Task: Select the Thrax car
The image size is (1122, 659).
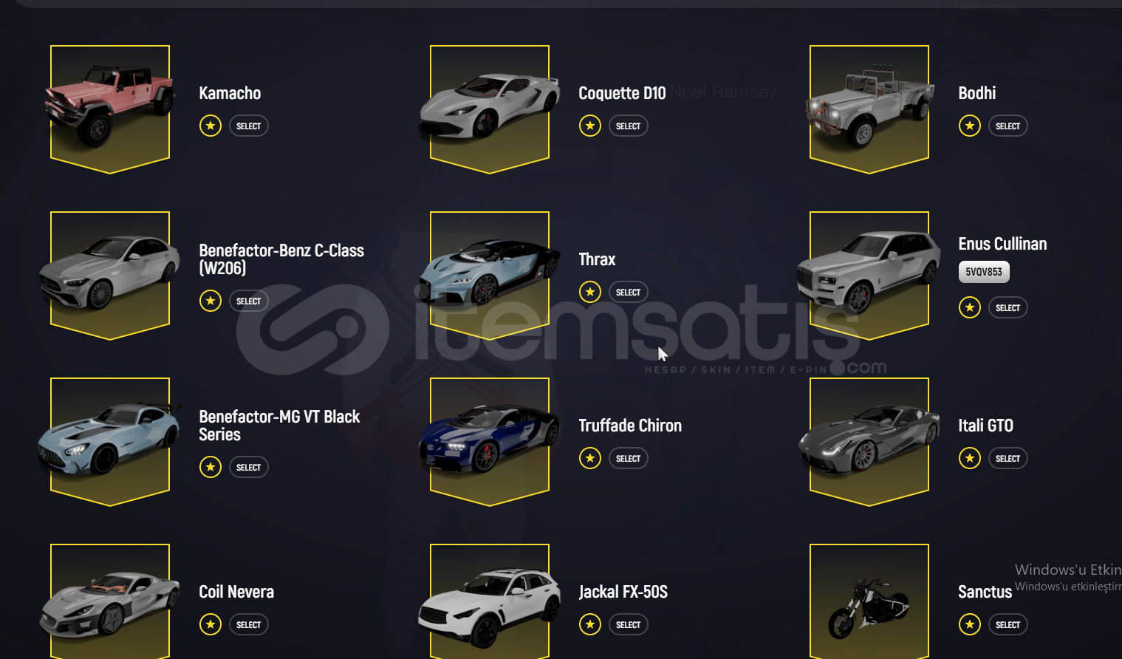Action: (629, 292)
